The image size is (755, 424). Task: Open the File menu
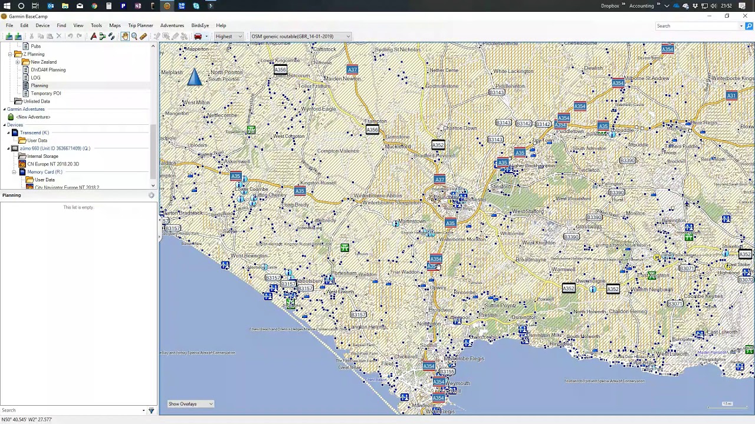[9, 25]
